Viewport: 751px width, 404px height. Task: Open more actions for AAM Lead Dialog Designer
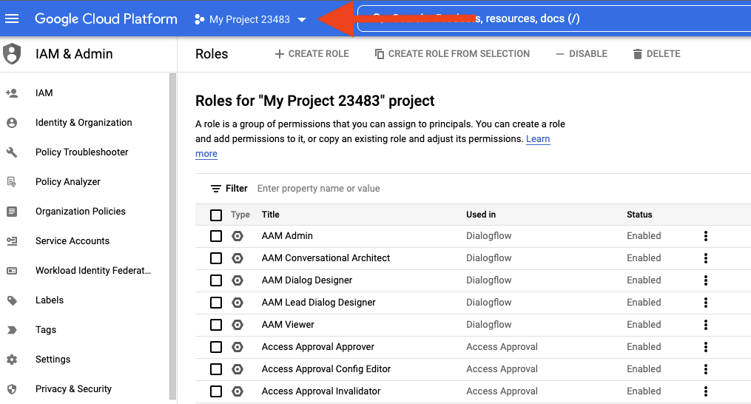click(706, 303)
